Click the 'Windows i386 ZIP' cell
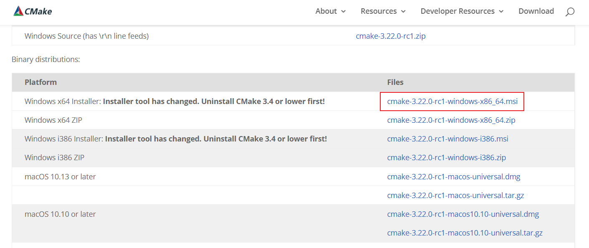The width and height of the screenshot is (589, 248). coord(54,158)
